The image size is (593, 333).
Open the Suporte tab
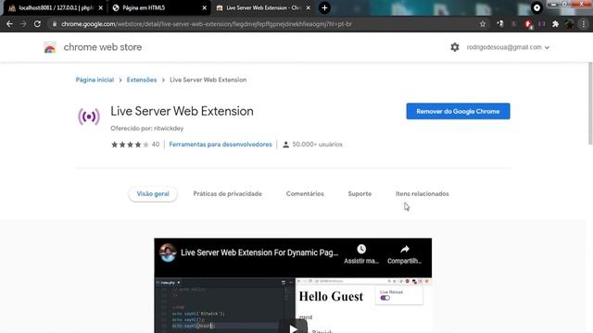coord(360,194)
